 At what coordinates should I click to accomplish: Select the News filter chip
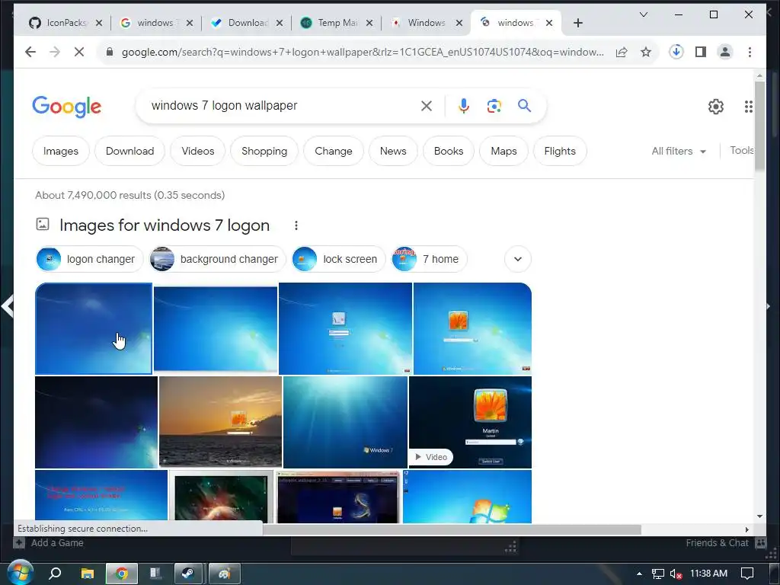[393, 151]
